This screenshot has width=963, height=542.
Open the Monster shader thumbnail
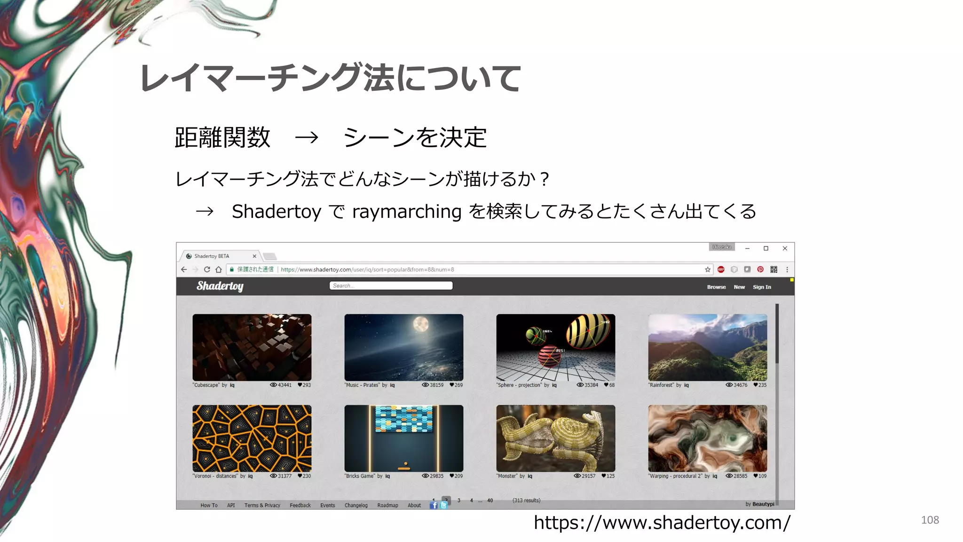tap(556, 438)
